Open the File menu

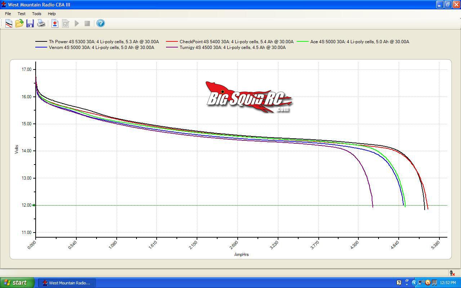pyautogui.click(x=8, y=14)
